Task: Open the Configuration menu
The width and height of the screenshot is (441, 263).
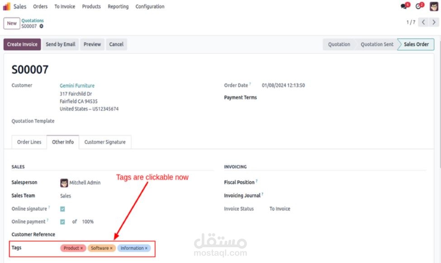Action: (150, 6)
